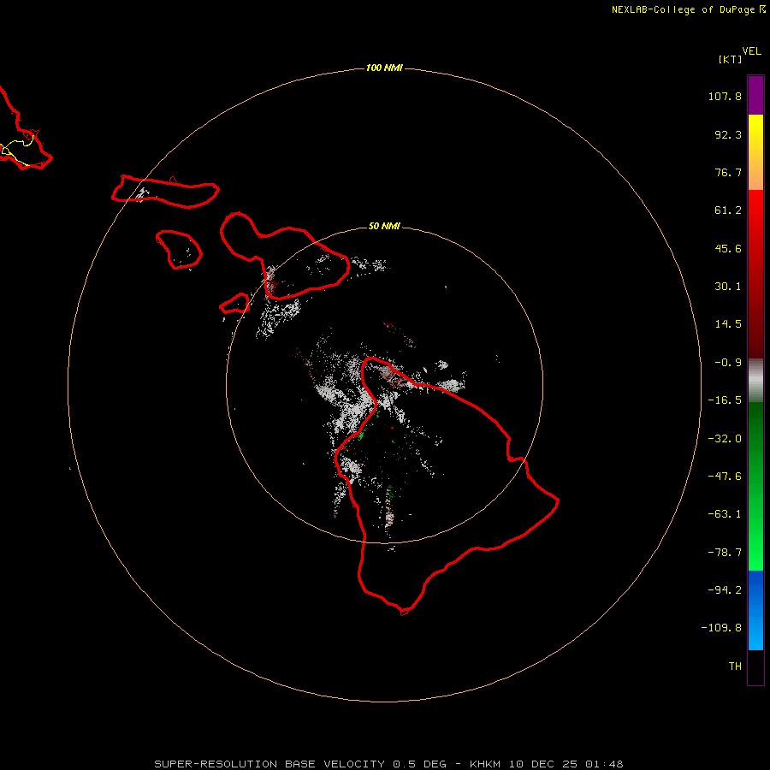Click the -47.6 velocity scale value
Screen dimensions: 770x770
click(725, 477)
